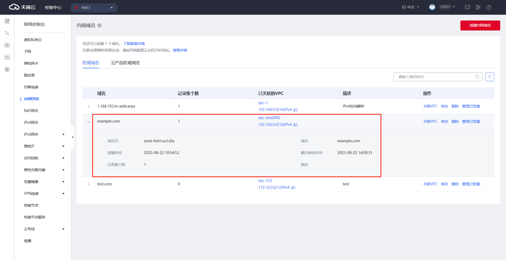506x260 pixels.
Task: Expand the 1.168.192.in-addr.arpa row
Action: 89,106
